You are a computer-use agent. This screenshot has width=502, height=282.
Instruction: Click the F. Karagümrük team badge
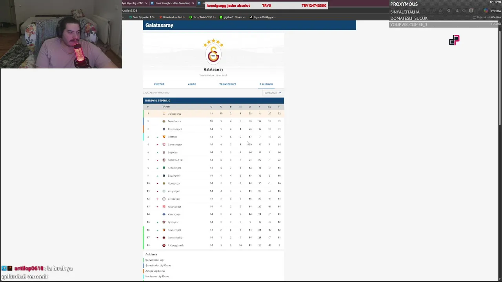coord(164,245)
